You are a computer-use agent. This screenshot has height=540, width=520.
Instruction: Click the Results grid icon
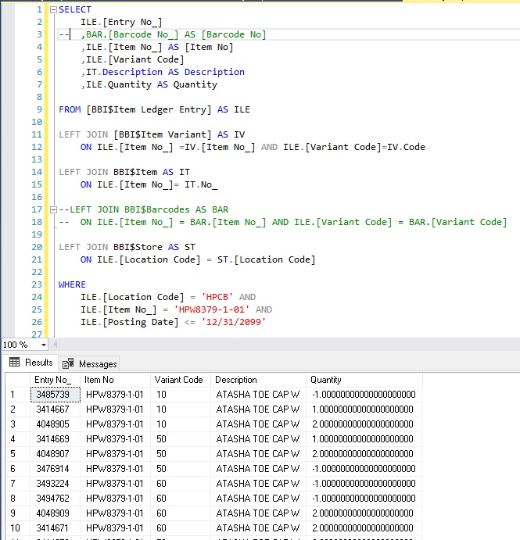click(x=15, y=363)
